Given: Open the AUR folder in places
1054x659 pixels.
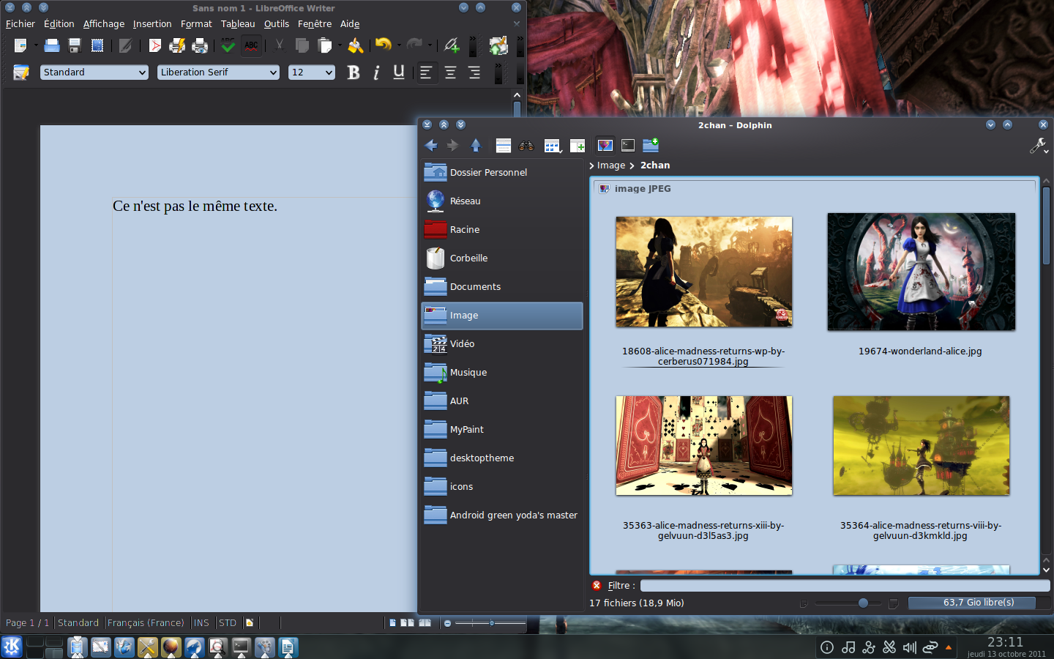Looking at the screenshot, I should (502, 401).
